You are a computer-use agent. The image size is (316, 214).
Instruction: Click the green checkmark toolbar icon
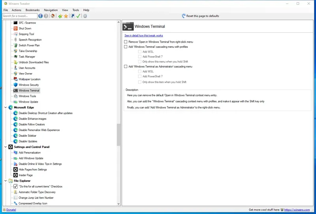pos(78,16)
